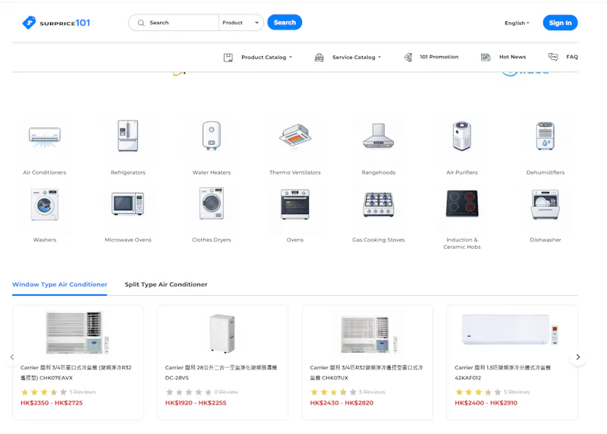Open the Product search type dropdown

[241, 23]
